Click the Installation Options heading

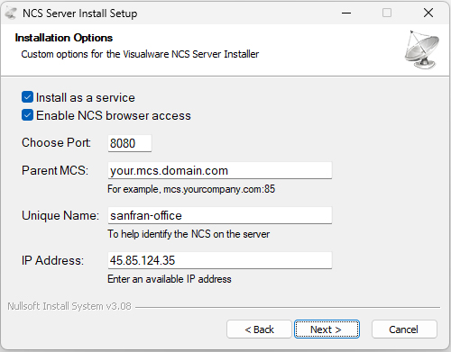[64, 38]
